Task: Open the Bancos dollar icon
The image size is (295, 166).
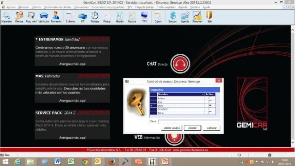Action: click(x=172, y=17)
